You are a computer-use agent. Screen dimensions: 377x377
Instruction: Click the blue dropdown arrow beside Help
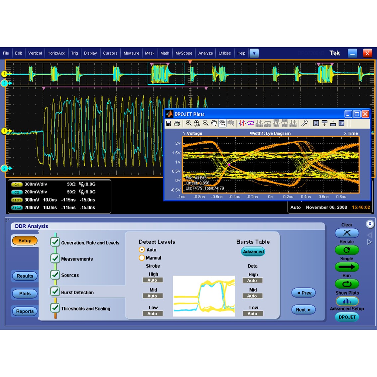coord(254,53)
